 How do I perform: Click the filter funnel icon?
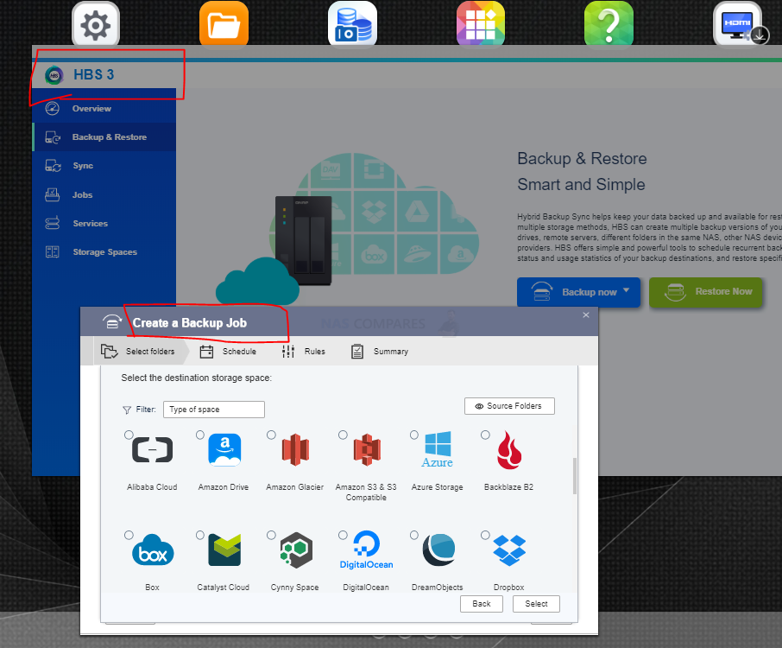(x=127, y=410)
